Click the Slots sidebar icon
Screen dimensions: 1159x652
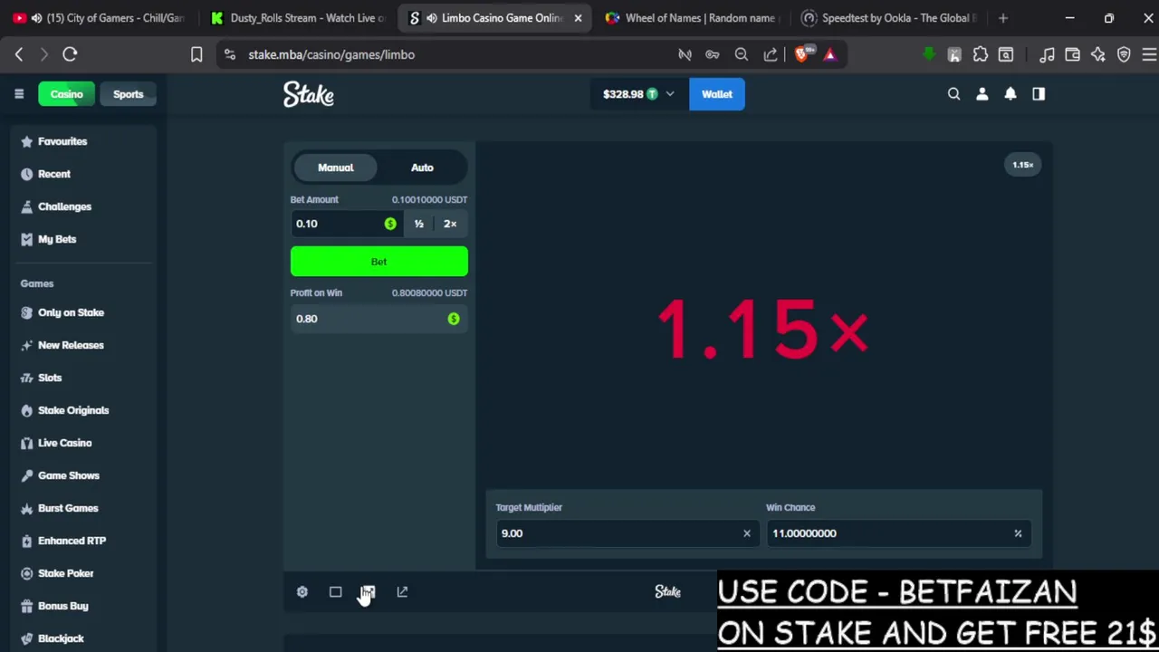click(x=26, y=378)
